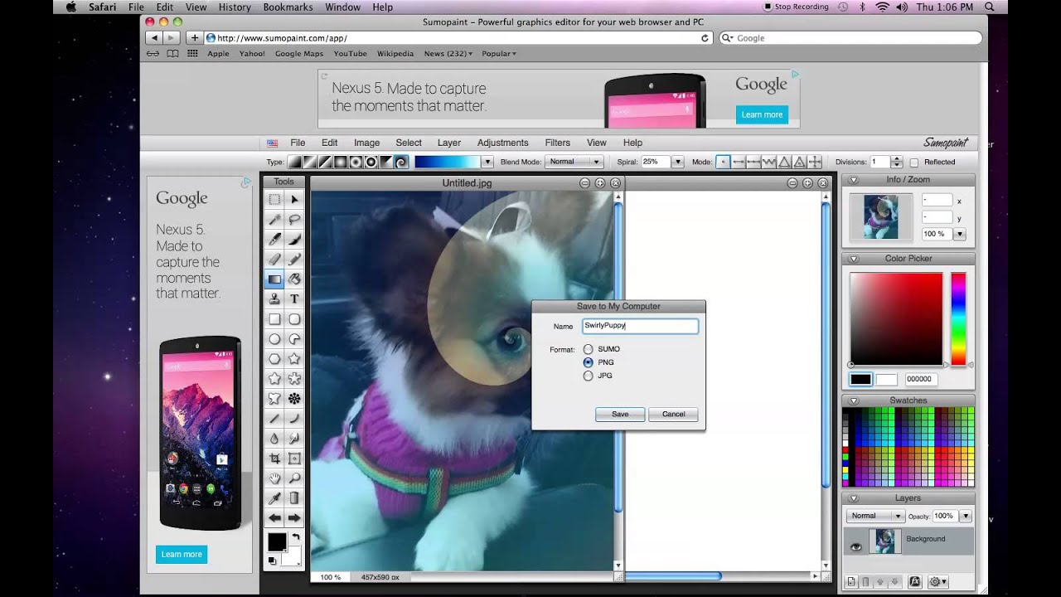
Task: Click the trash can tool icon
Action: 294,498
